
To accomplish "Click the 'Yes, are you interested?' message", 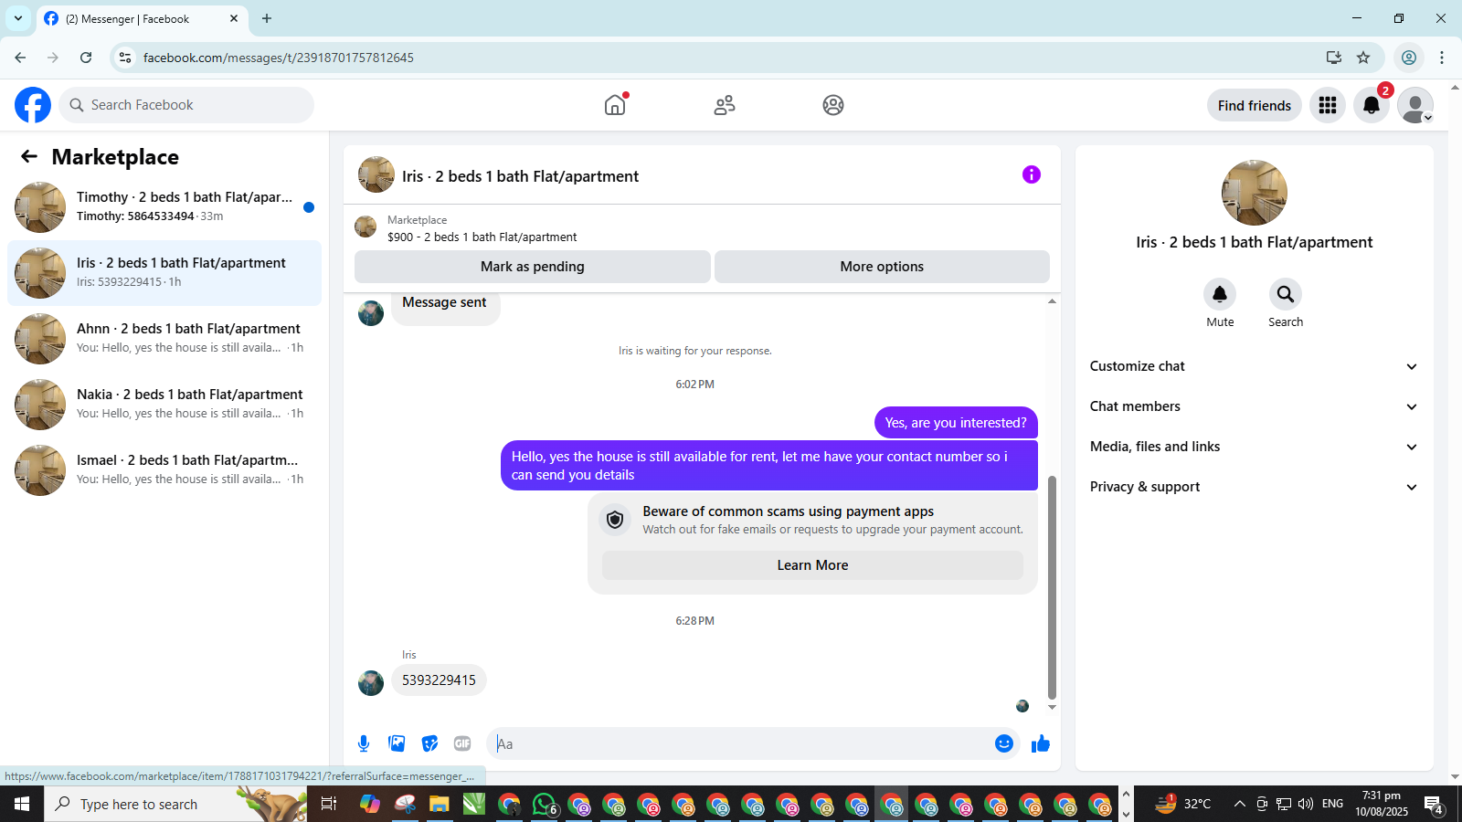I will pos(956,423).
